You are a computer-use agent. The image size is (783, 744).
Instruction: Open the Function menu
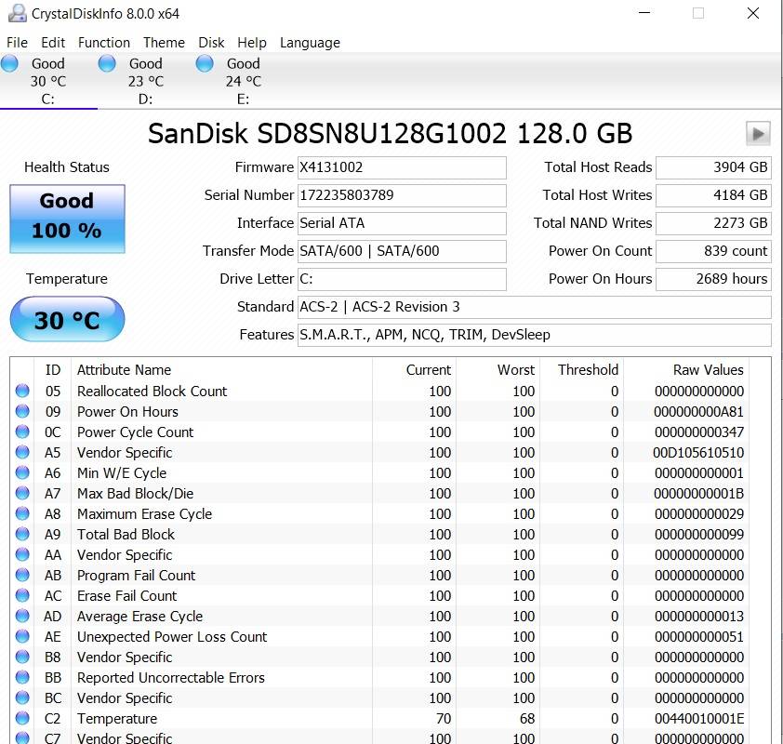point(103,43)
